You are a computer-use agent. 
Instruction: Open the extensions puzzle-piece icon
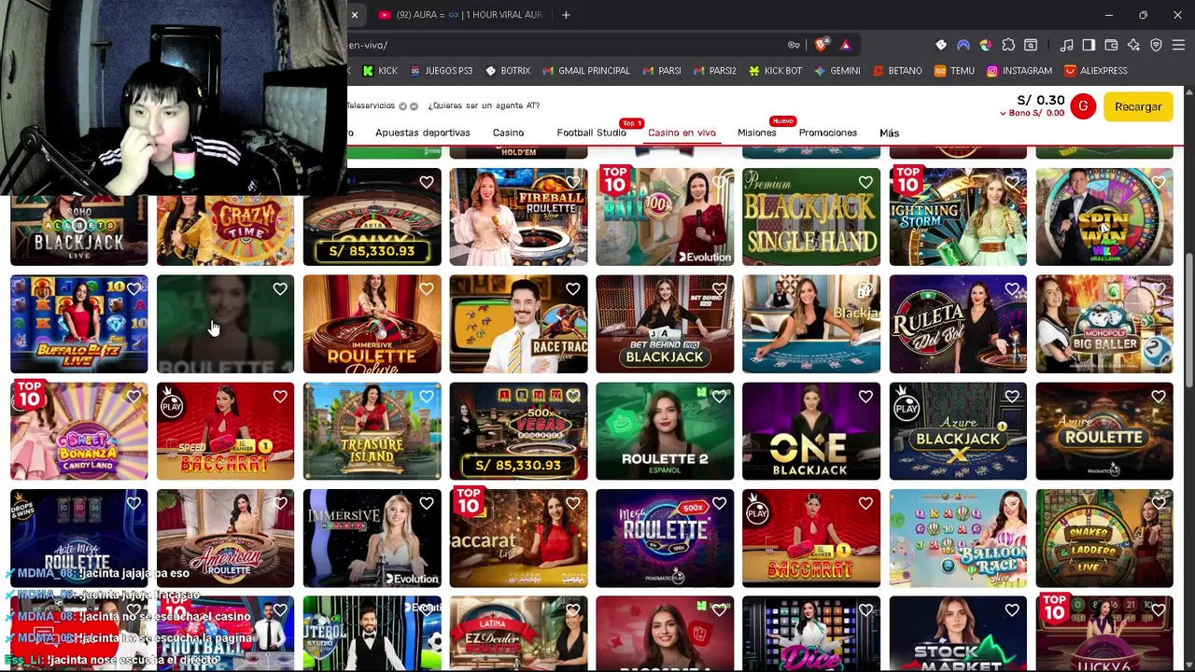1008,45
